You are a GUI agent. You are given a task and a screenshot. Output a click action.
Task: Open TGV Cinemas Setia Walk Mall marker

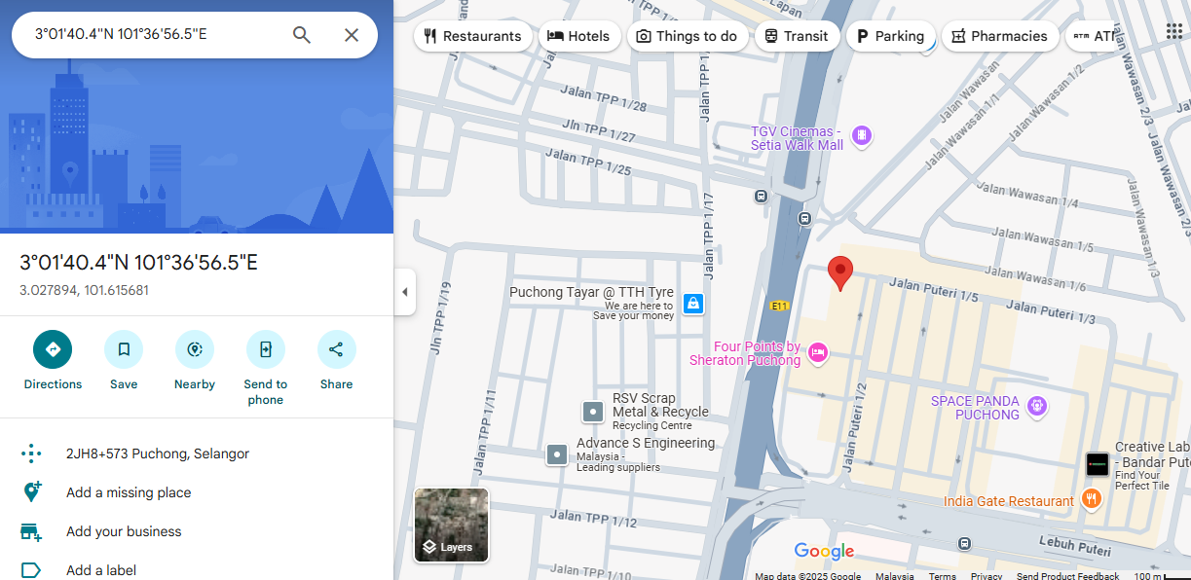[x=861, y=136]
